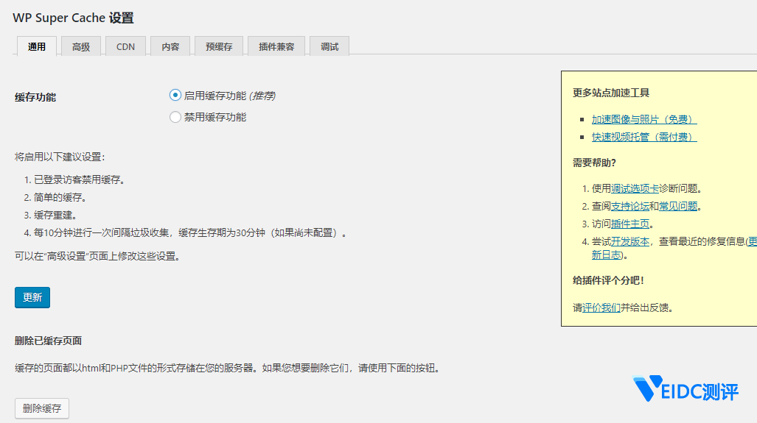
Task: Select the 启用缓存功能 radio button
Action: (175, 95)
